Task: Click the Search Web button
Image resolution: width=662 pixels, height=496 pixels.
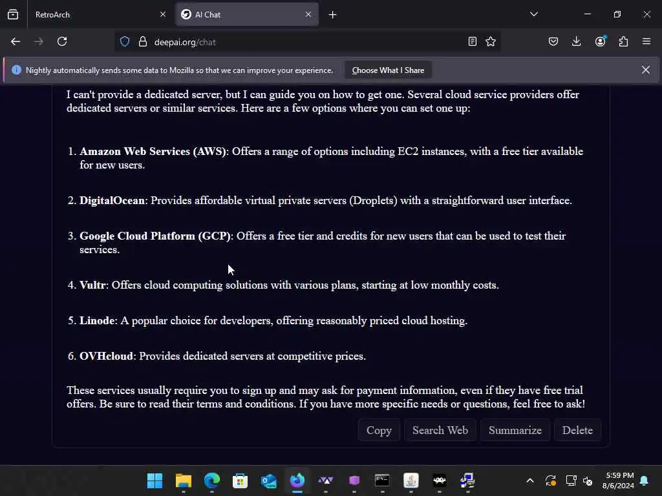Action: (x=440, y=430)
